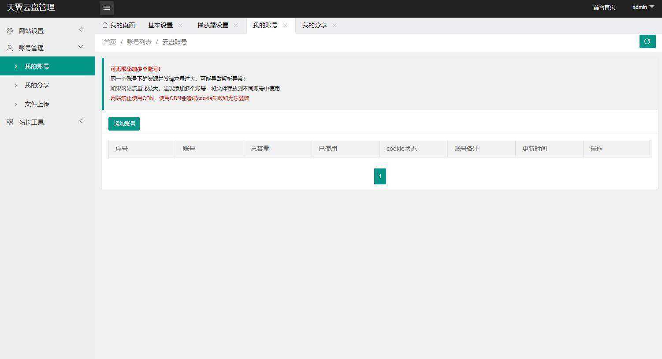Close the 我的分享 tab
The image size is (662, 359).
pos(335,26)
